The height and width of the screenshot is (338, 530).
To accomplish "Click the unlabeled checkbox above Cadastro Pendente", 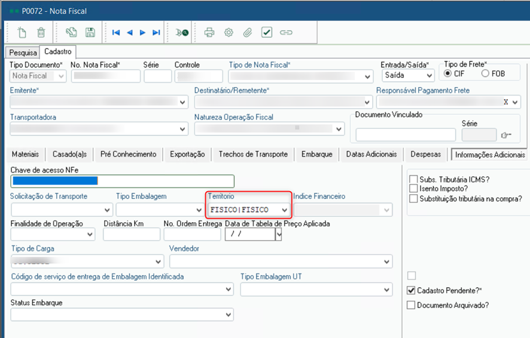I will pyautogui.click(x=412, y=275).
